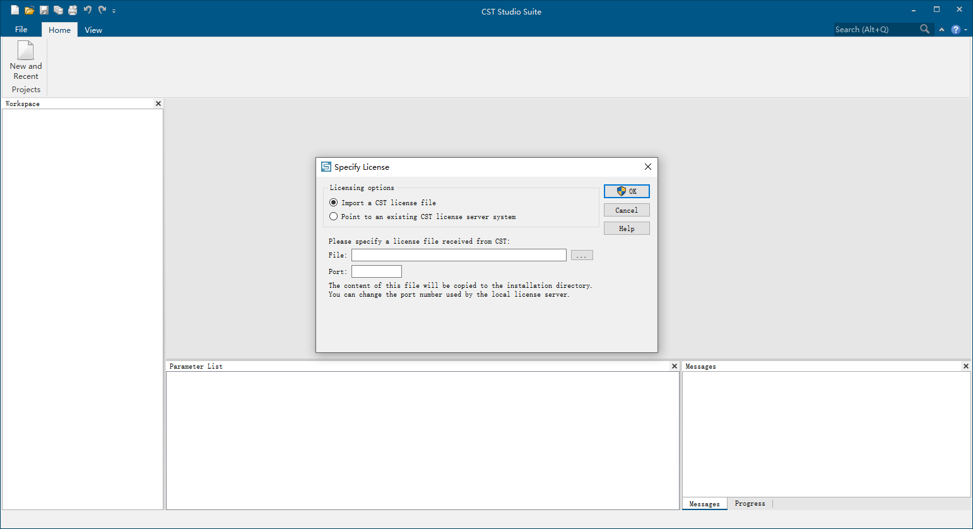Switch to the View ribbon tab
This screenshot has width=973, height=529.
93,30
